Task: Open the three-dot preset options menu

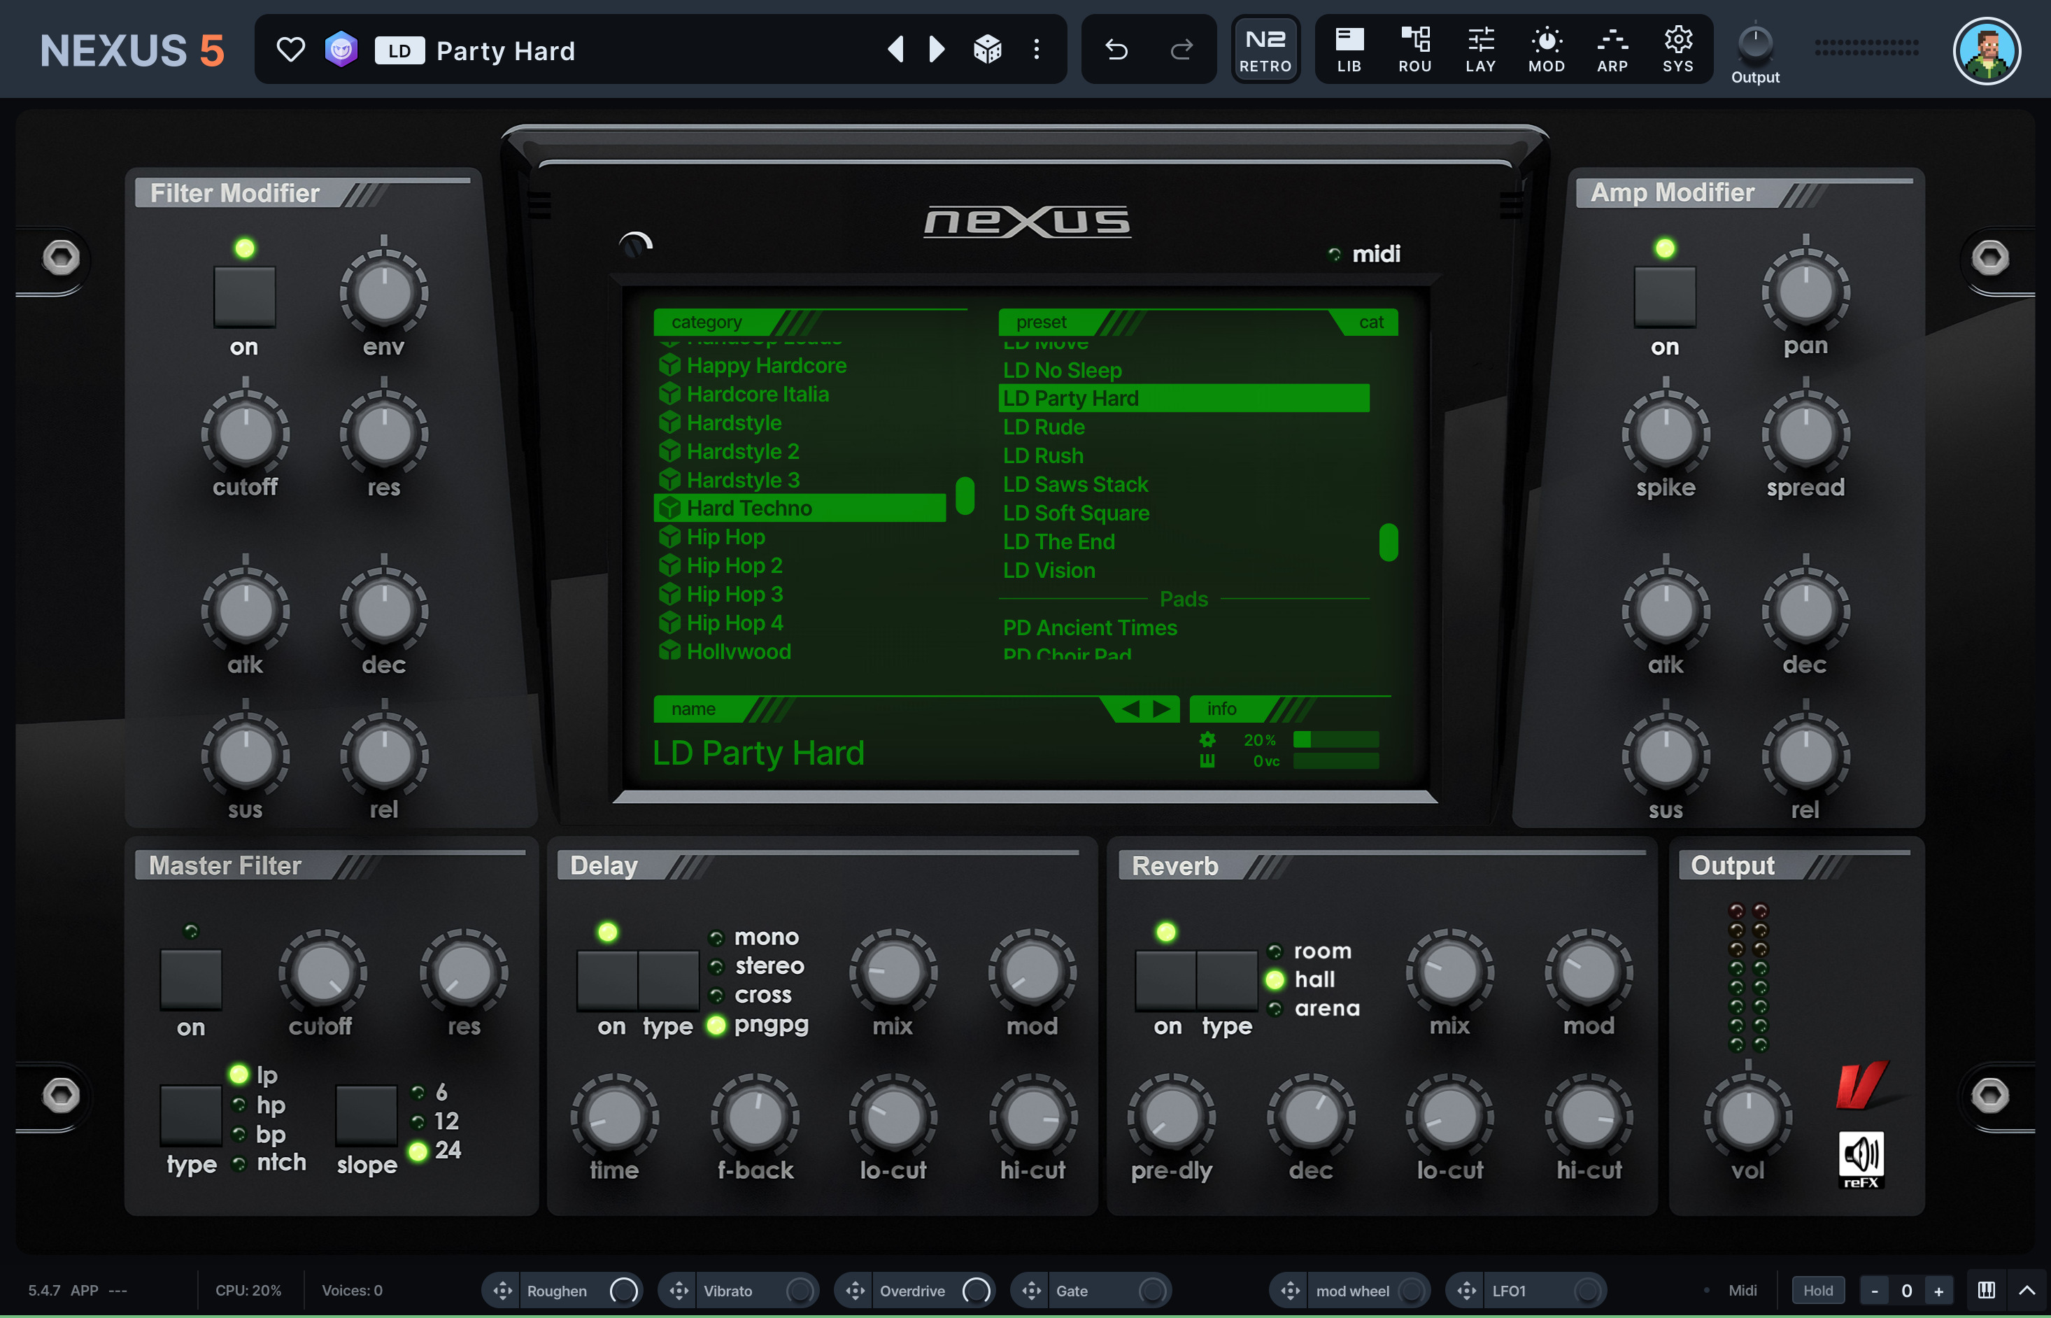Action: (x=1036, y=50)
